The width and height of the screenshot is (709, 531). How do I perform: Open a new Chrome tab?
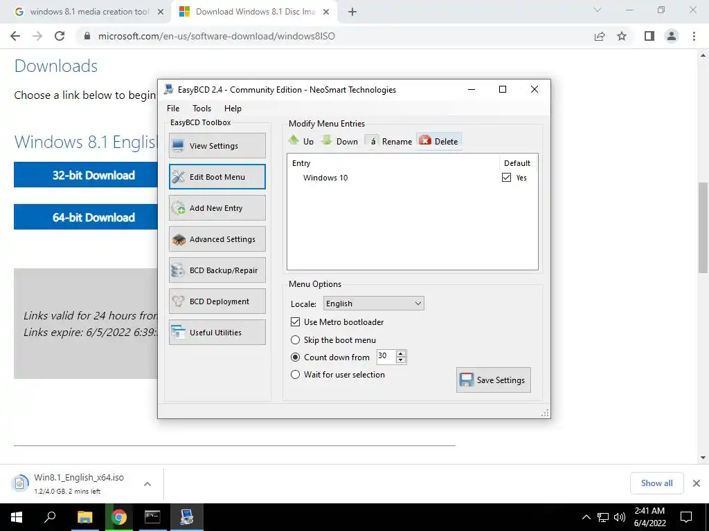coord(352,12)
